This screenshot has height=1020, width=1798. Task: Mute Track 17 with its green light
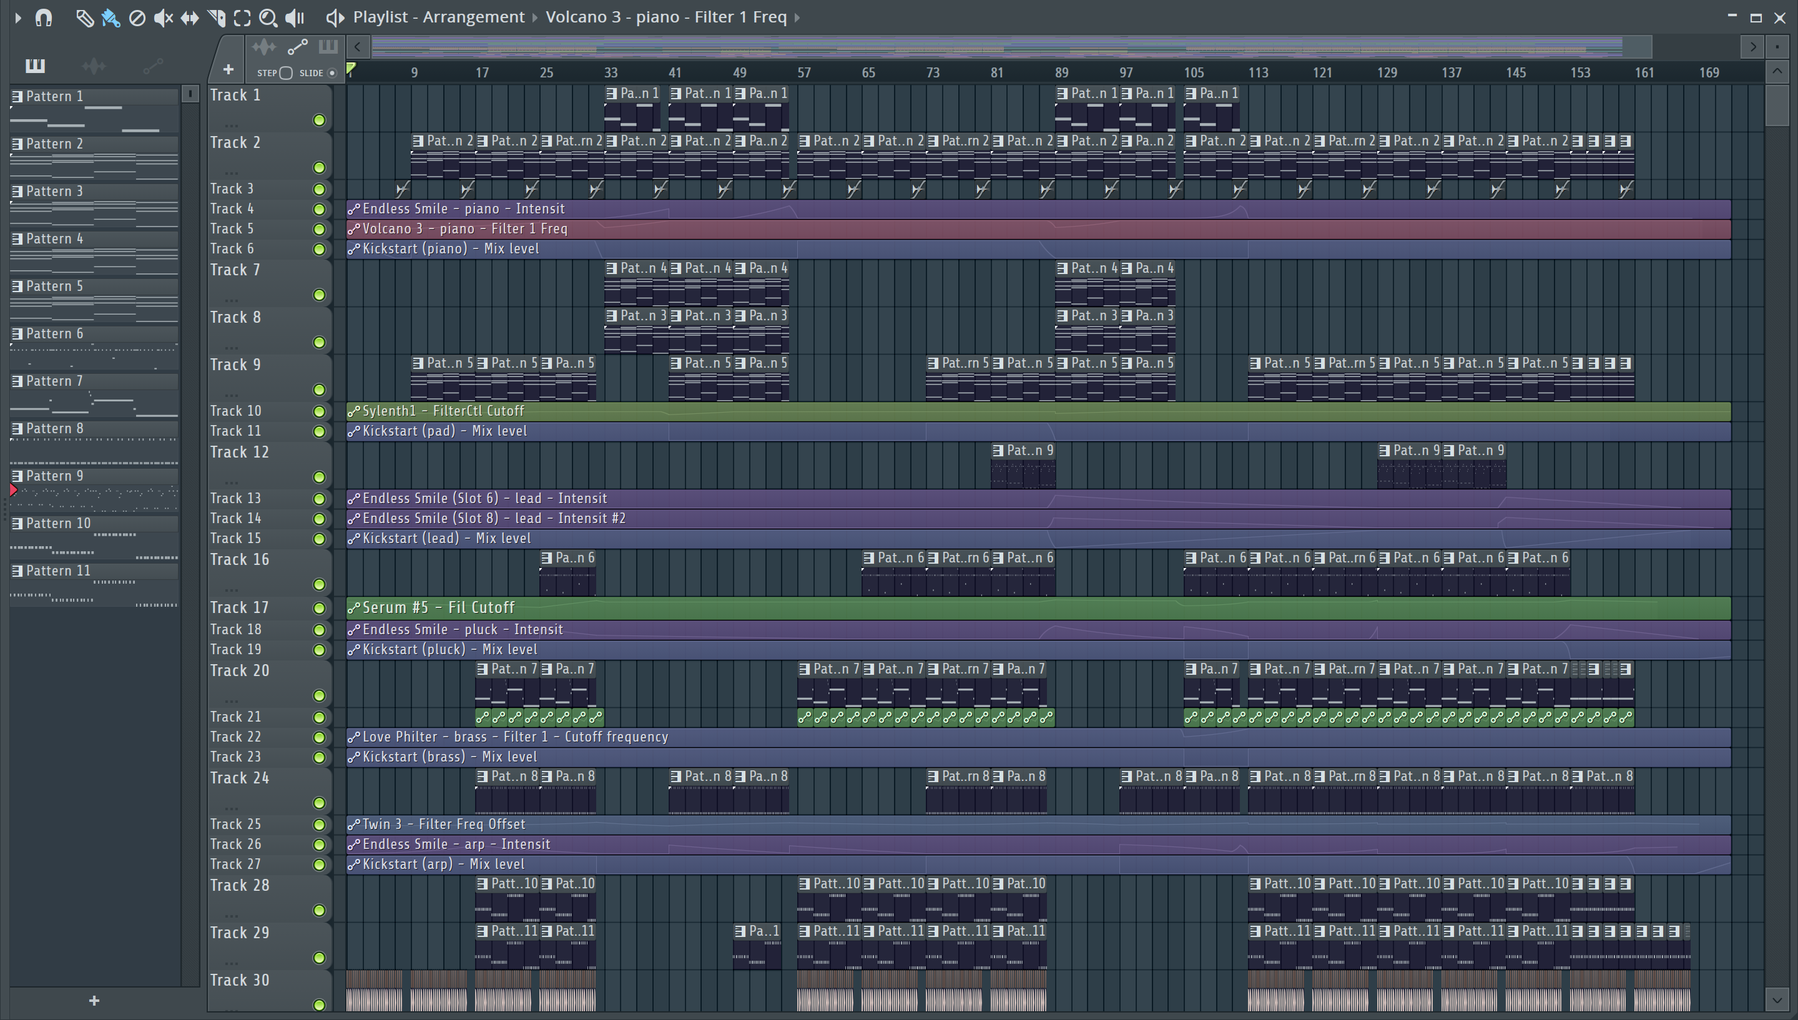320,608
